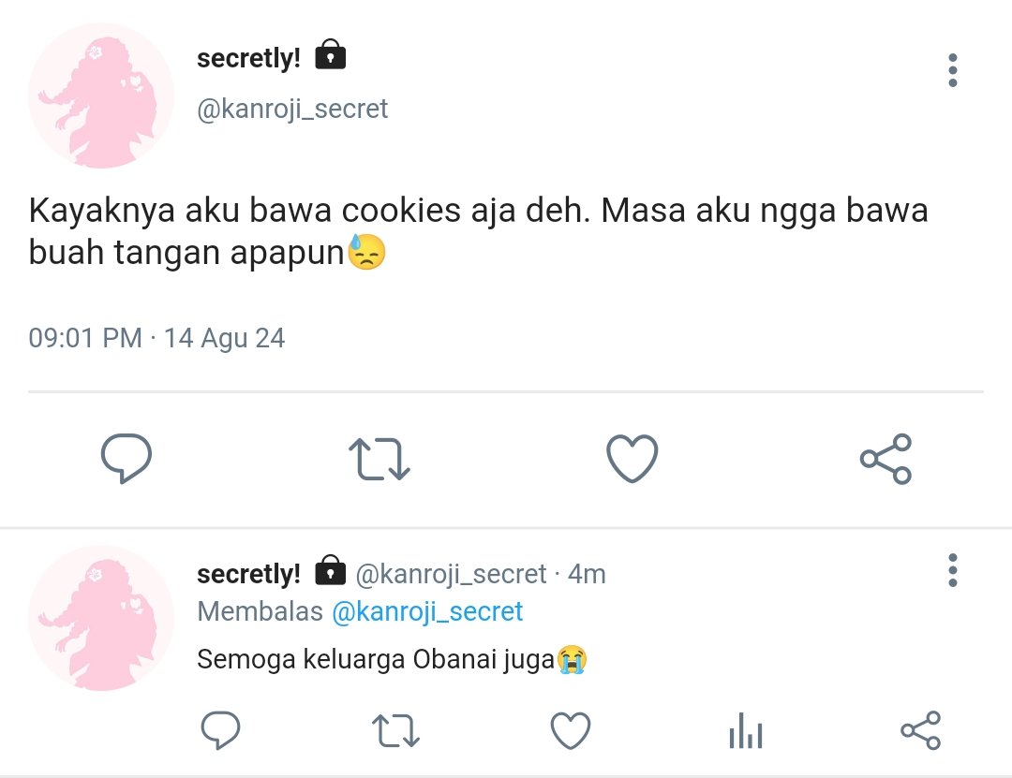Open three-dot menu on reply tweet
Screen dimensions: 1012x778
click(x=953, y=570)
